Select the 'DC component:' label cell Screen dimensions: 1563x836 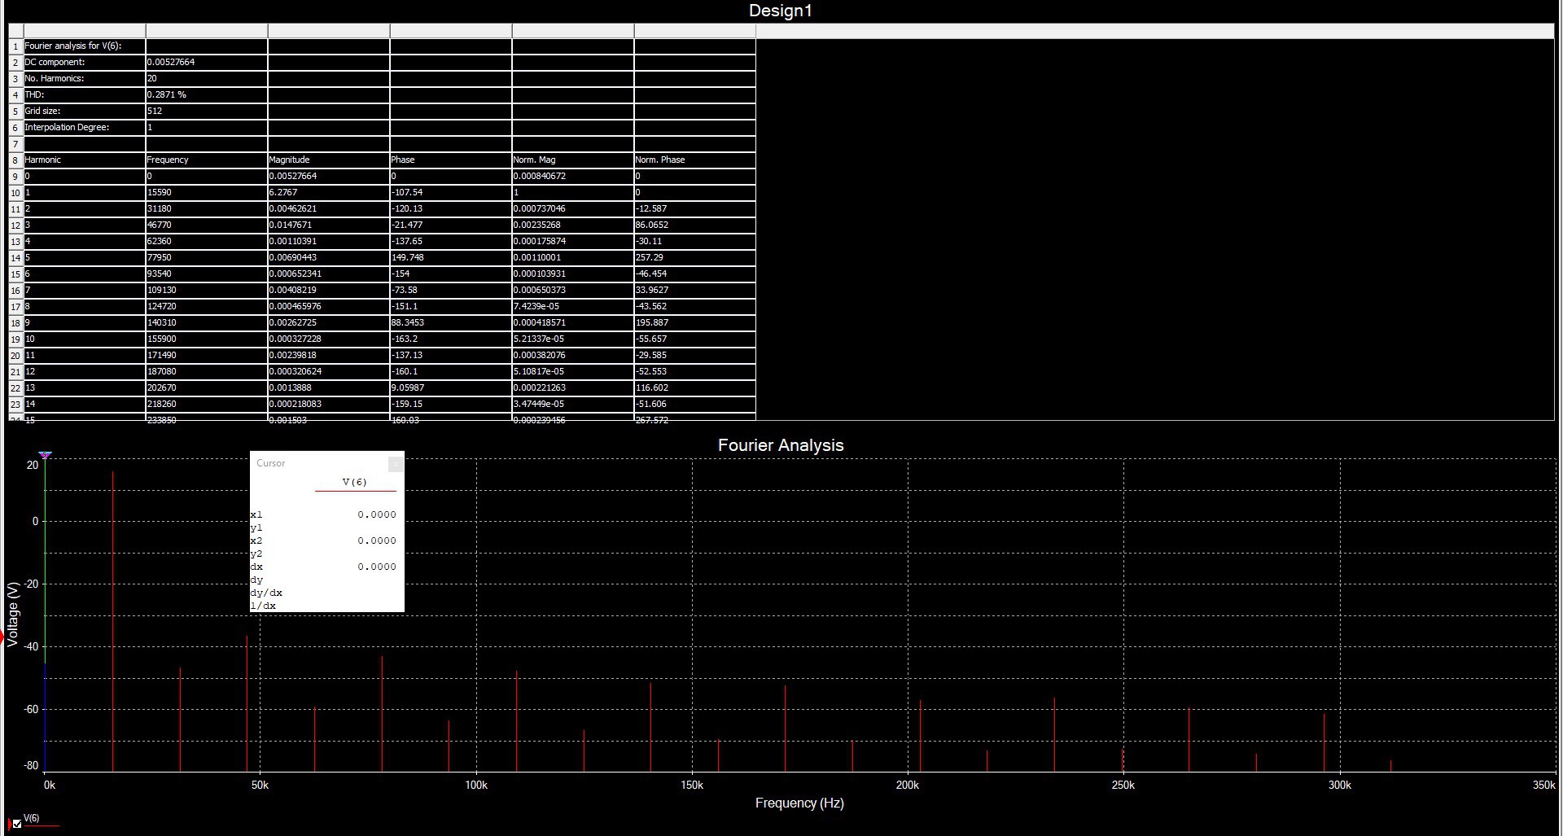[85, 62]
